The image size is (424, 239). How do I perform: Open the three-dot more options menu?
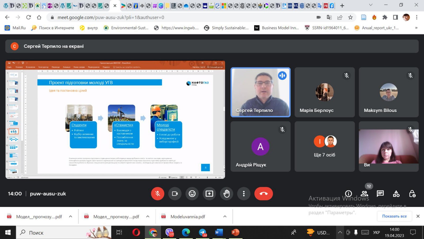(x=244, y=194)
